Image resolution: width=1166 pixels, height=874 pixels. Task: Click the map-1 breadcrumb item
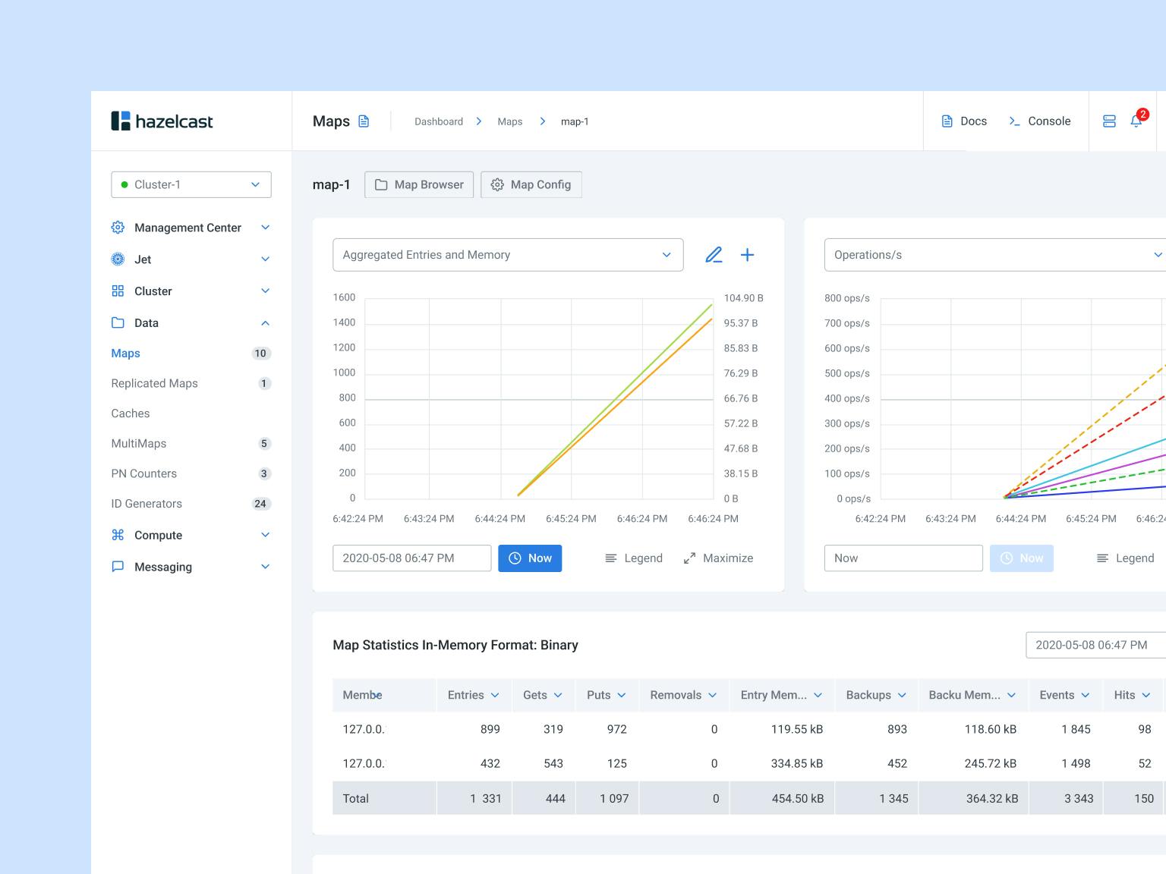(575, 121)
